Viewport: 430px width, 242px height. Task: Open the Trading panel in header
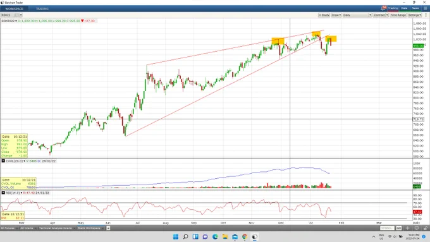tap(393, 8)
